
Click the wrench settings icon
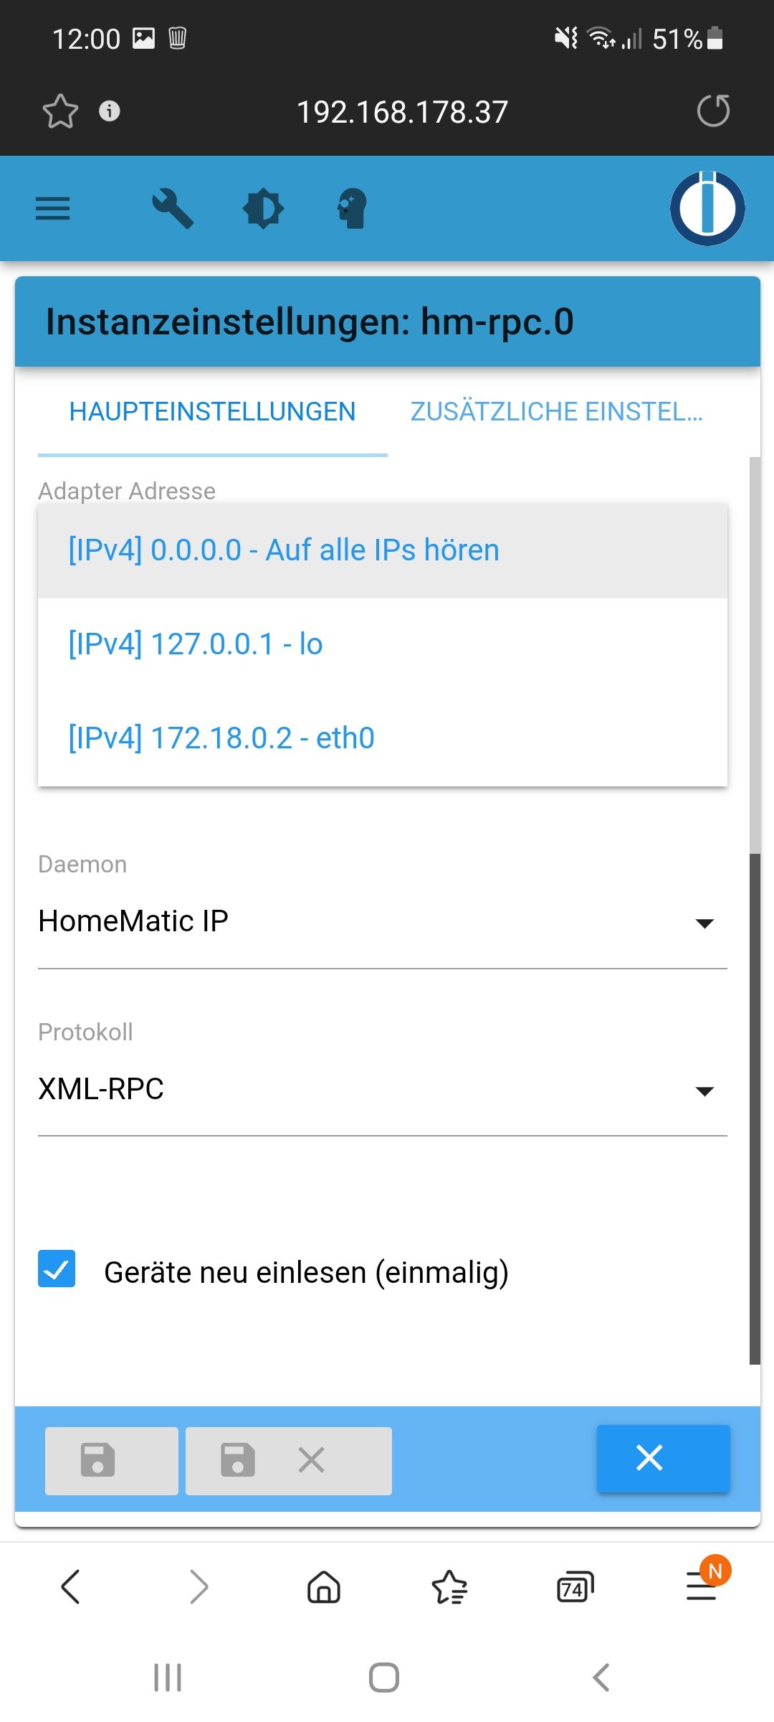173,209
